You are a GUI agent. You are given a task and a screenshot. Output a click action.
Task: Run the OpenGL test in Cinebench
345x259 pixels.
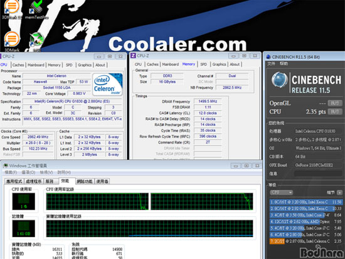tap(335, 103)
